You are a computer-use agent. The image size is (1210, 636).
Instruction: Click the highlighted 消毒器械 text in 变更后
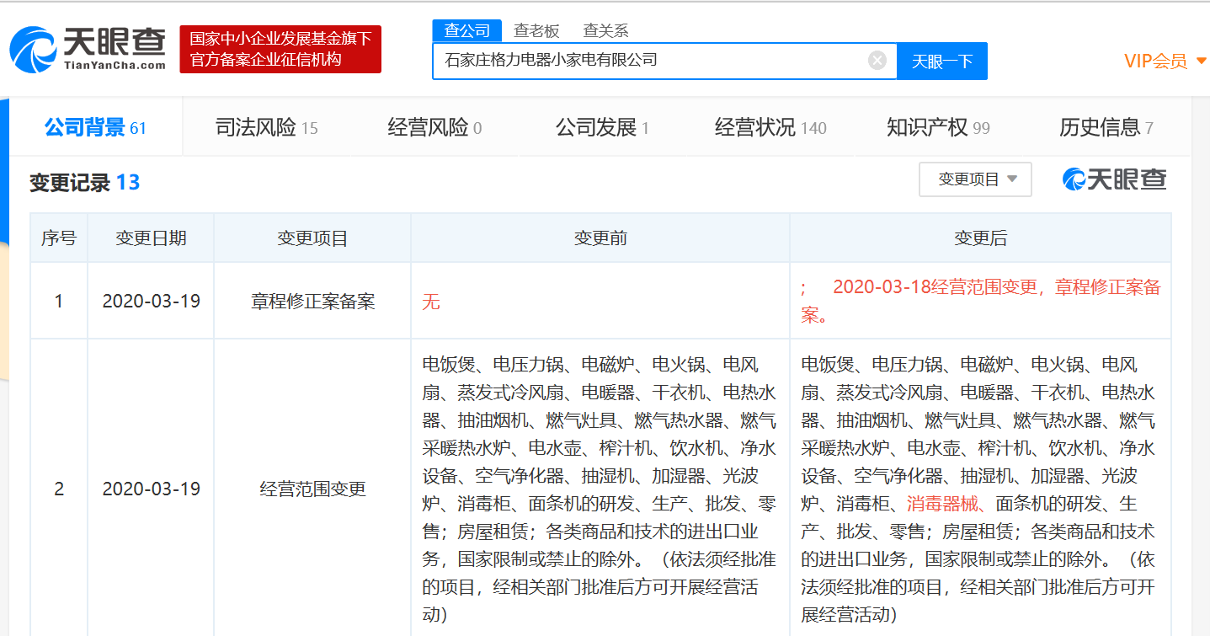(945, 504)
